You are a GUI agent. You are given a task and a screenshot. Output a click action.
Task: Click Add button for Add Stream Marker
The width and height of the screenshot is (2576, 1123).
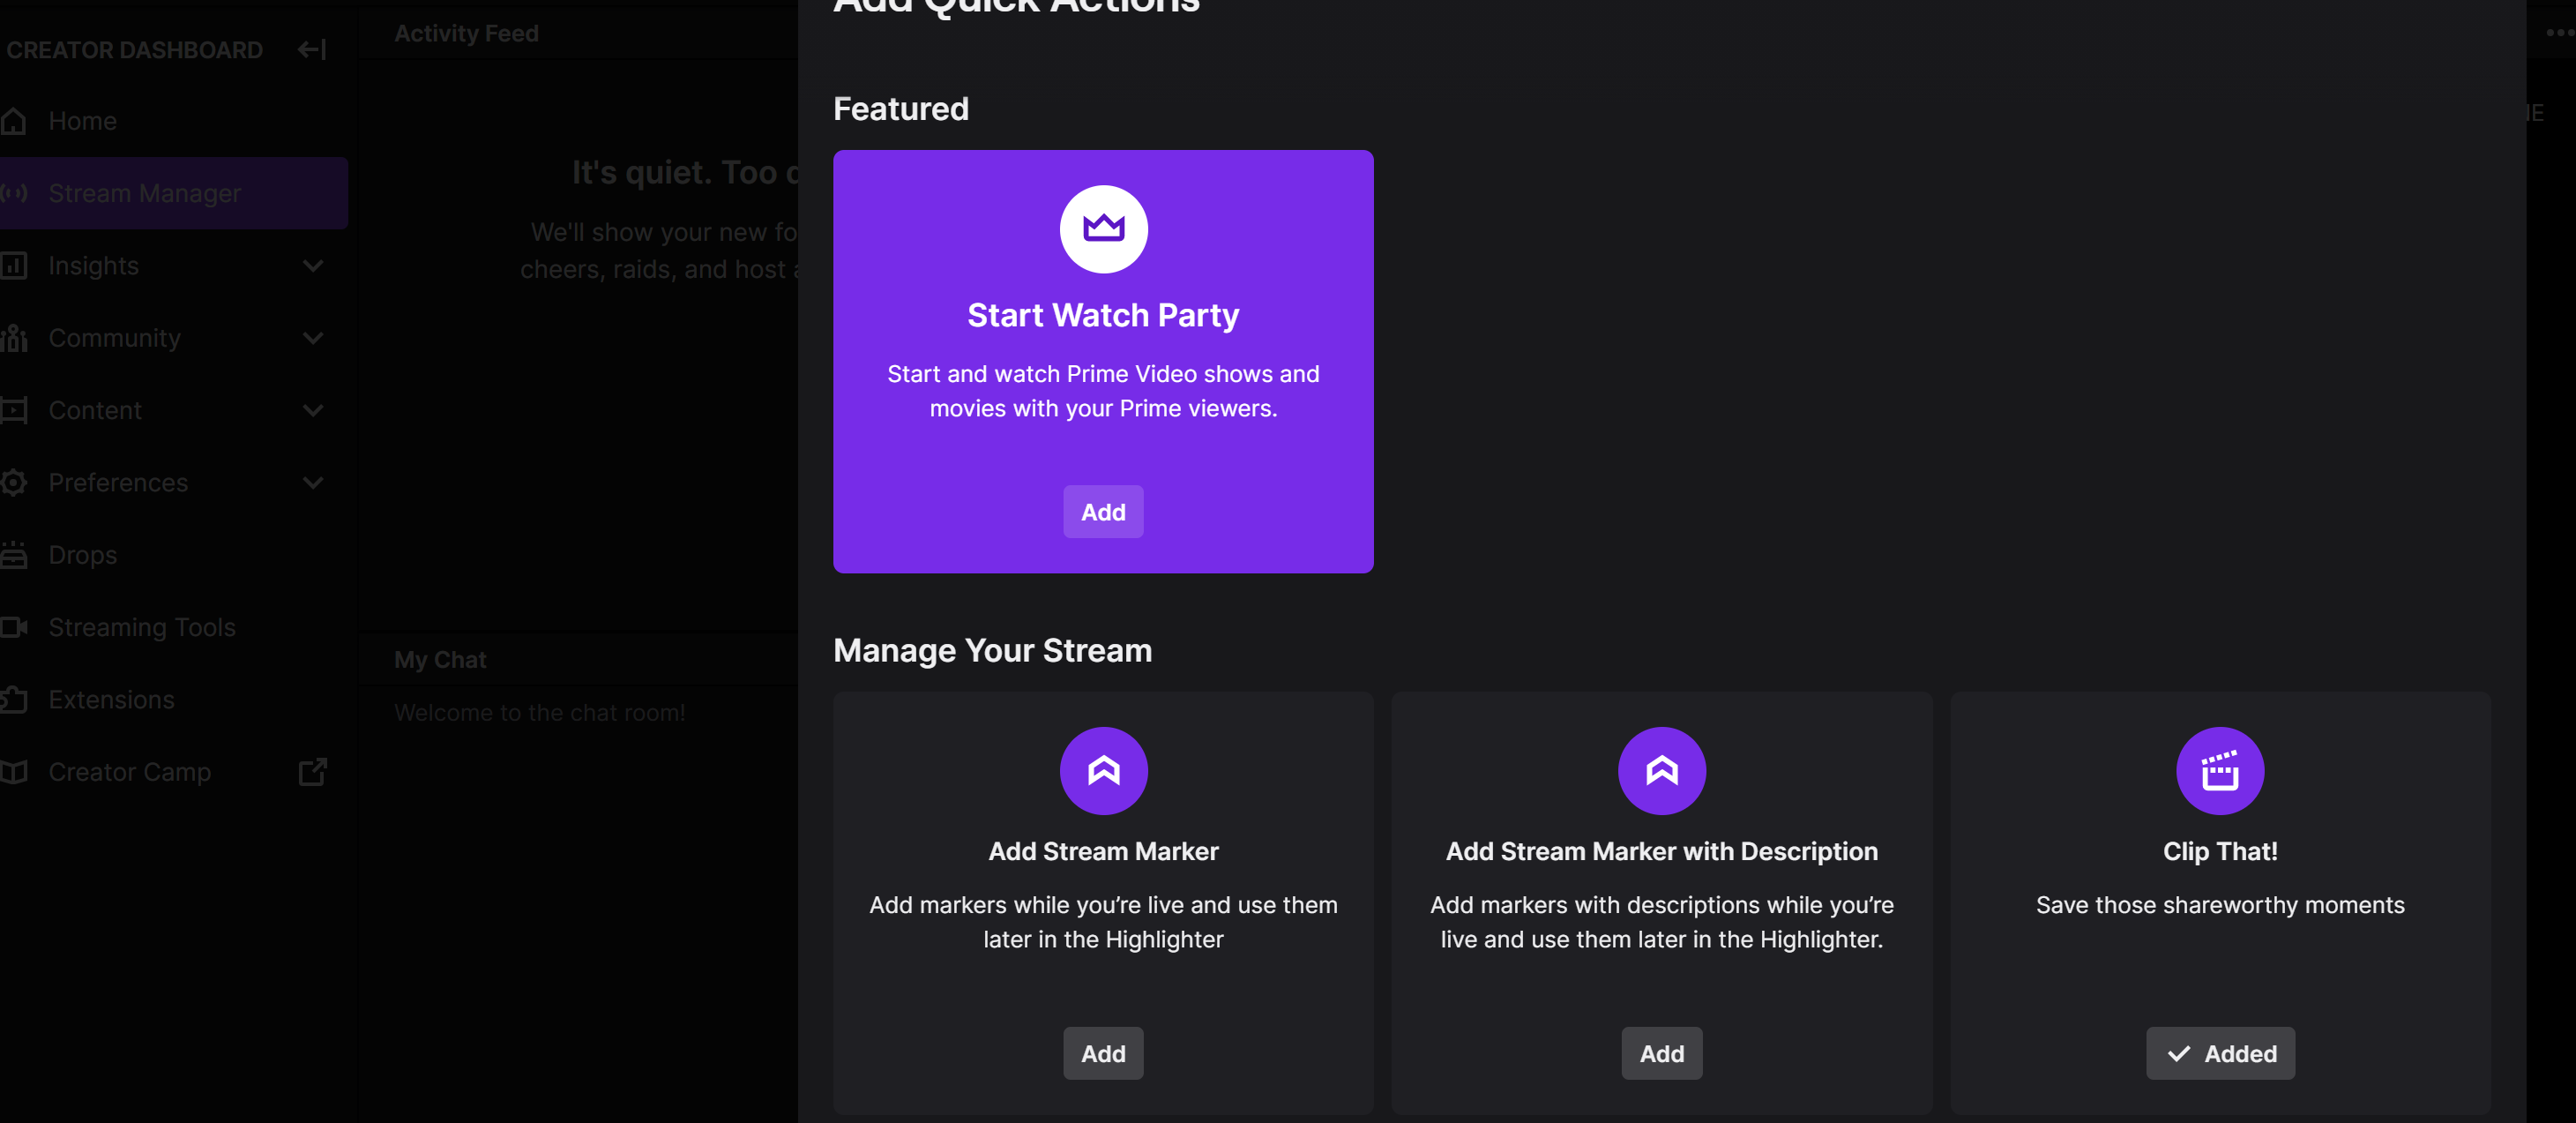click(x=1102, y=1051)
